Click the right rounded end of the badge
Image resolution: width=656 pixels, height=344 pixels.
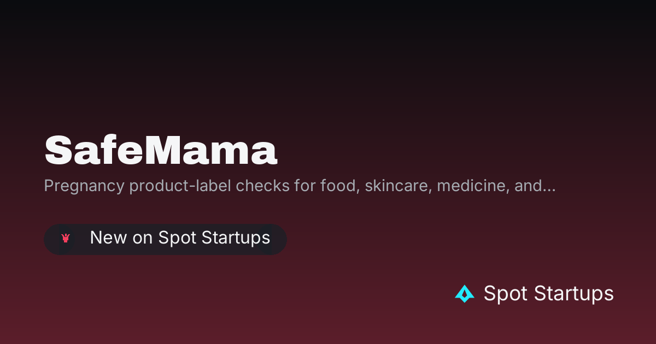(x=279, y=239)
